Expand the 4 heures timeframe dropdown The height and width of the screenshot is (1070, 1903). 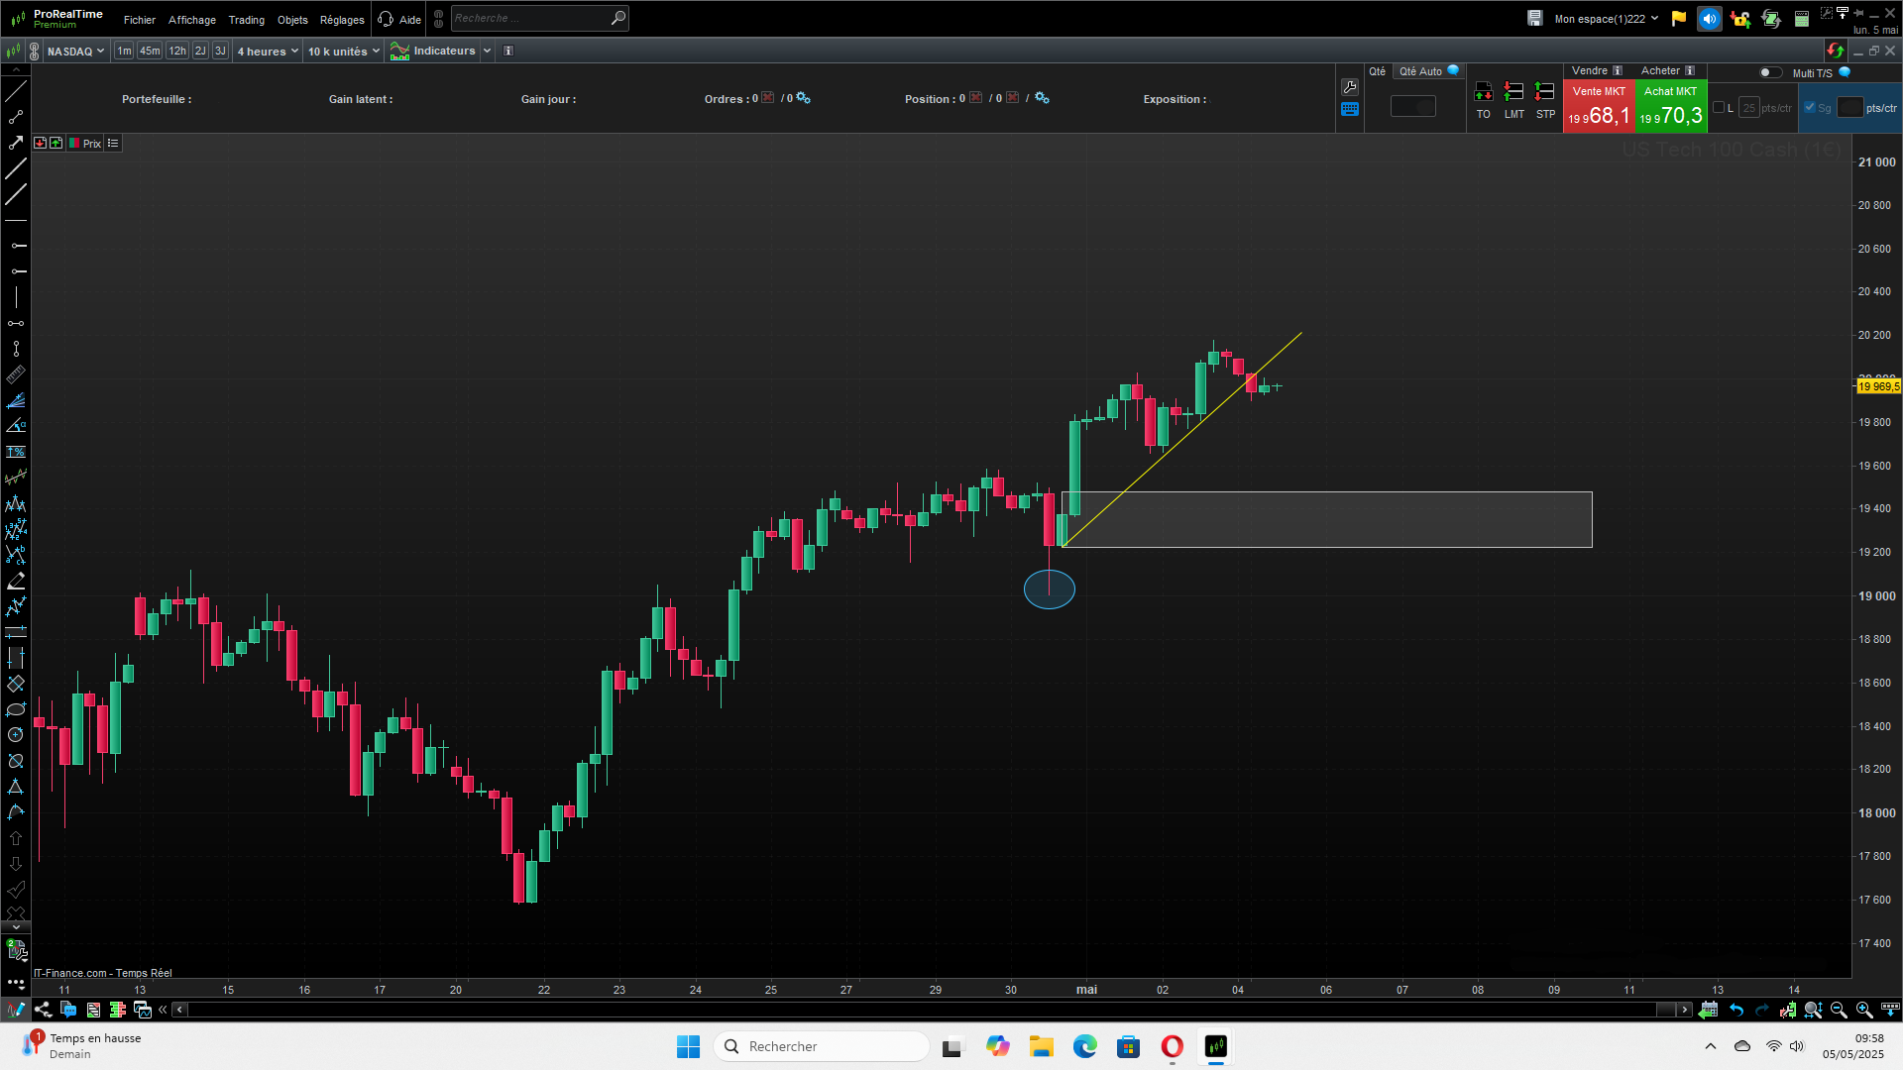pyautogui.click(x=268, y=52)
